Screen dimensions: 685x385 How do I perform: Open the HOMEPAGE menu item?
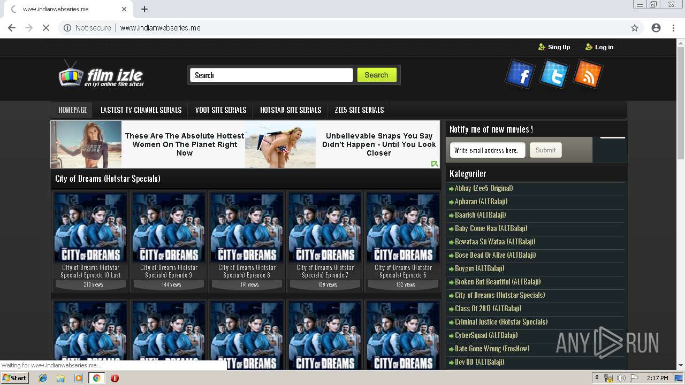point(73,110)
